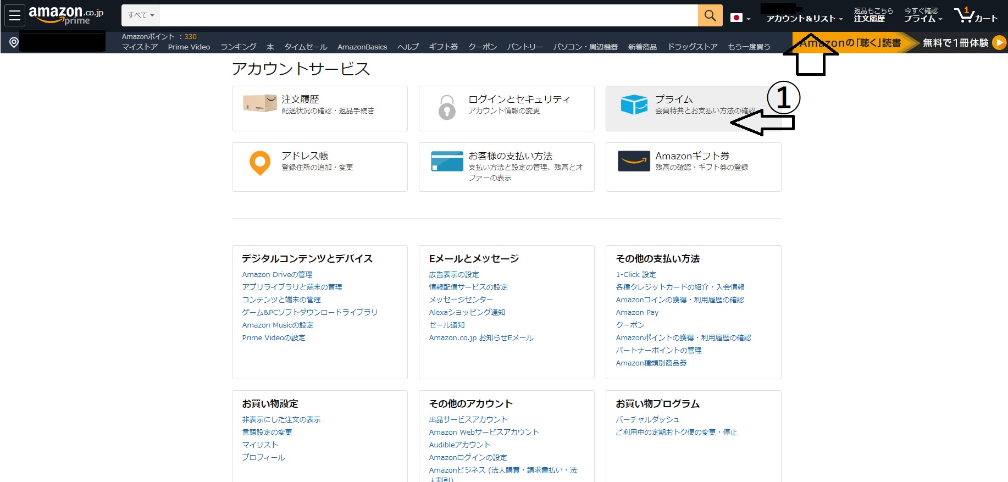Click the orange address pin icon for アドレス帳
Viewport: 1008px width, 482px height.
pyautogui.click(x=260, y=163)
